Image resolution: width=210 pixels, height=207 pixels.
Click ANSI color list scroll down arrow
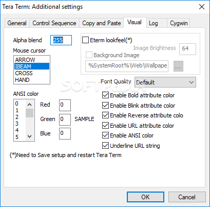[30, 136]
